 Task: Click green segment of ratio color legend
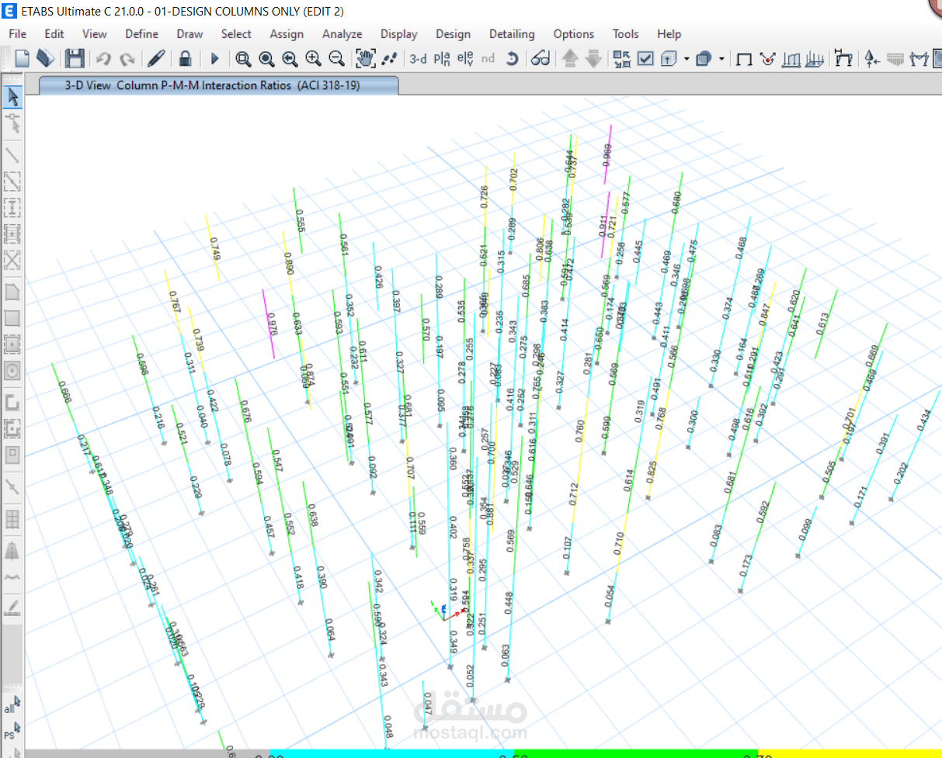(x=635, y=754)
